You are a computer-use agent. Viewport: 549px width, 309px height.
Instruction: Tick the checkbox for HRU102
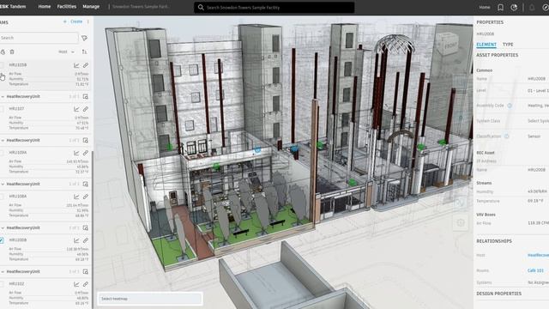pyautogui.click(x=2, y=284)
